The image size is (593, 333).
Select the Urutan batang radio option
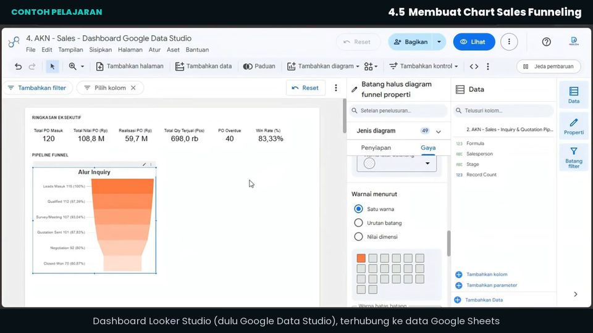pos(358,223)
